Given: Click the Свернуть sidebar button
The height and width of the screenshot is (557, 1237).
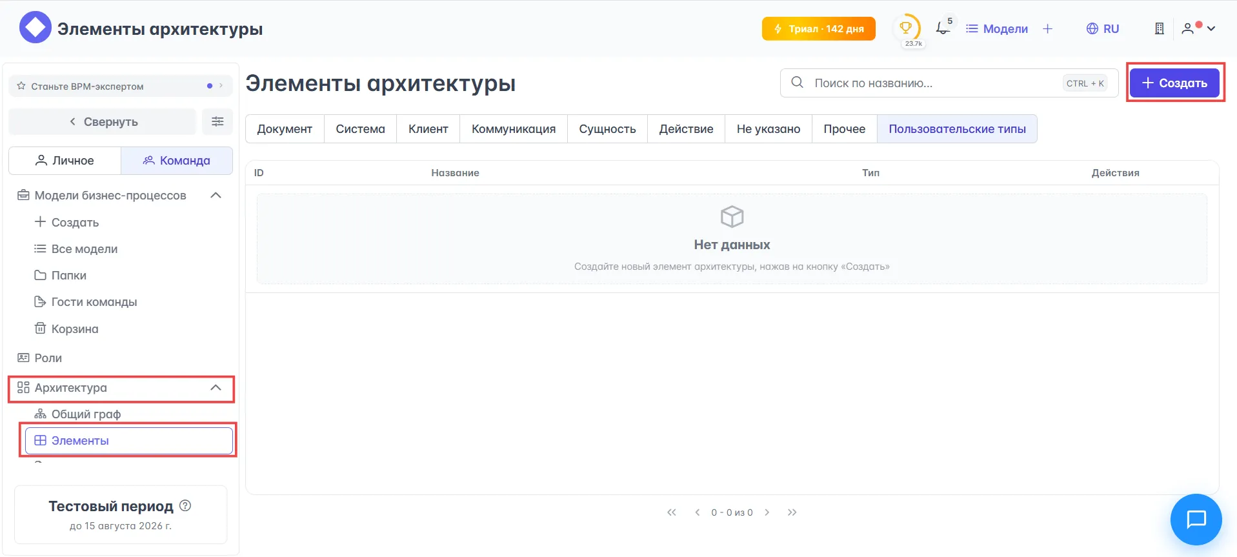Looking at the screenshot, I should 103,122.
